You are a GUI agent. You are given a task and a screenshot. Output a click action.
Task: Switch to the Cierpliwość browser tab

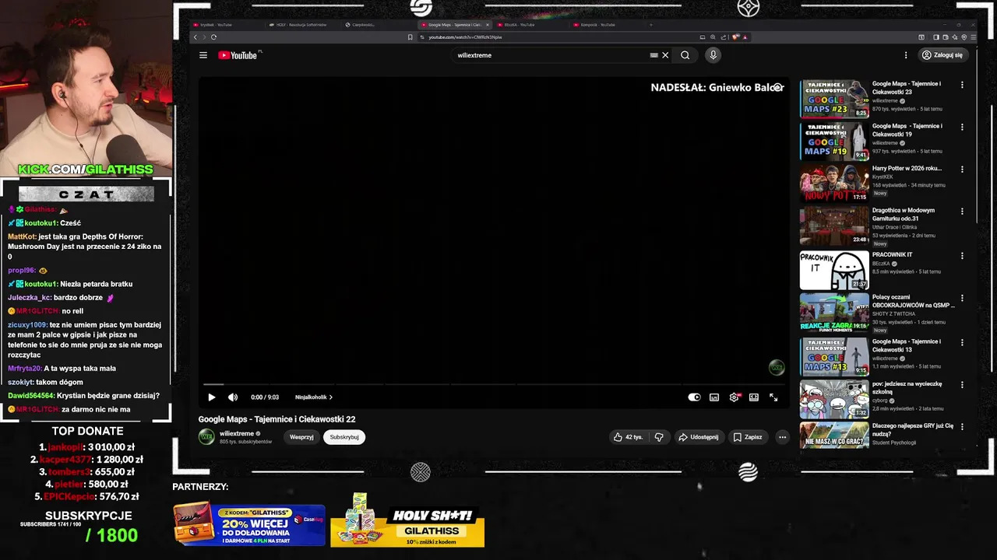[x=376, y=25]
